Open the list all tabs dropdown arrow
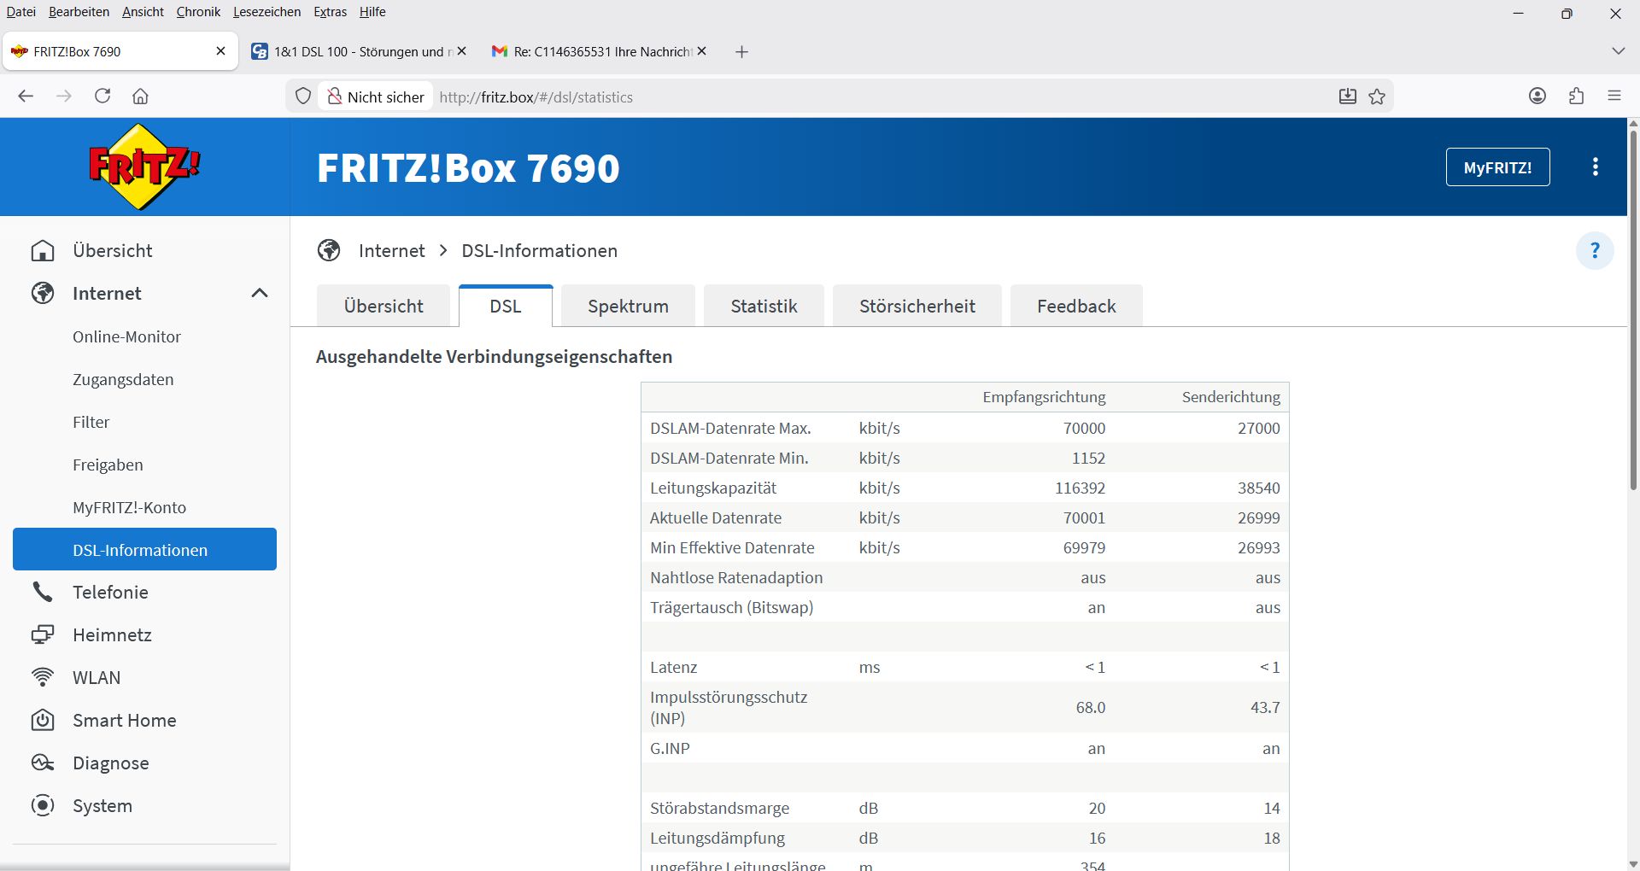Viewport: 1640px width, 871px height. [x=1618, y=51]
